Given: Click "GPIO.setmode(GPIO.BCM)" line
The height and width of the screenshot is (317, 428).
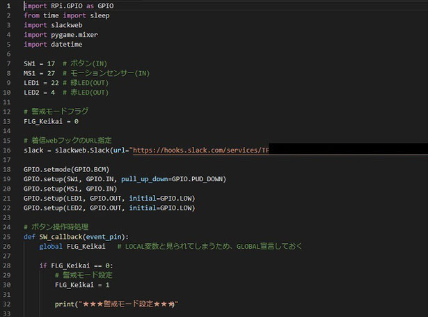Looking at the screenshot, I should tap(67, 169).
